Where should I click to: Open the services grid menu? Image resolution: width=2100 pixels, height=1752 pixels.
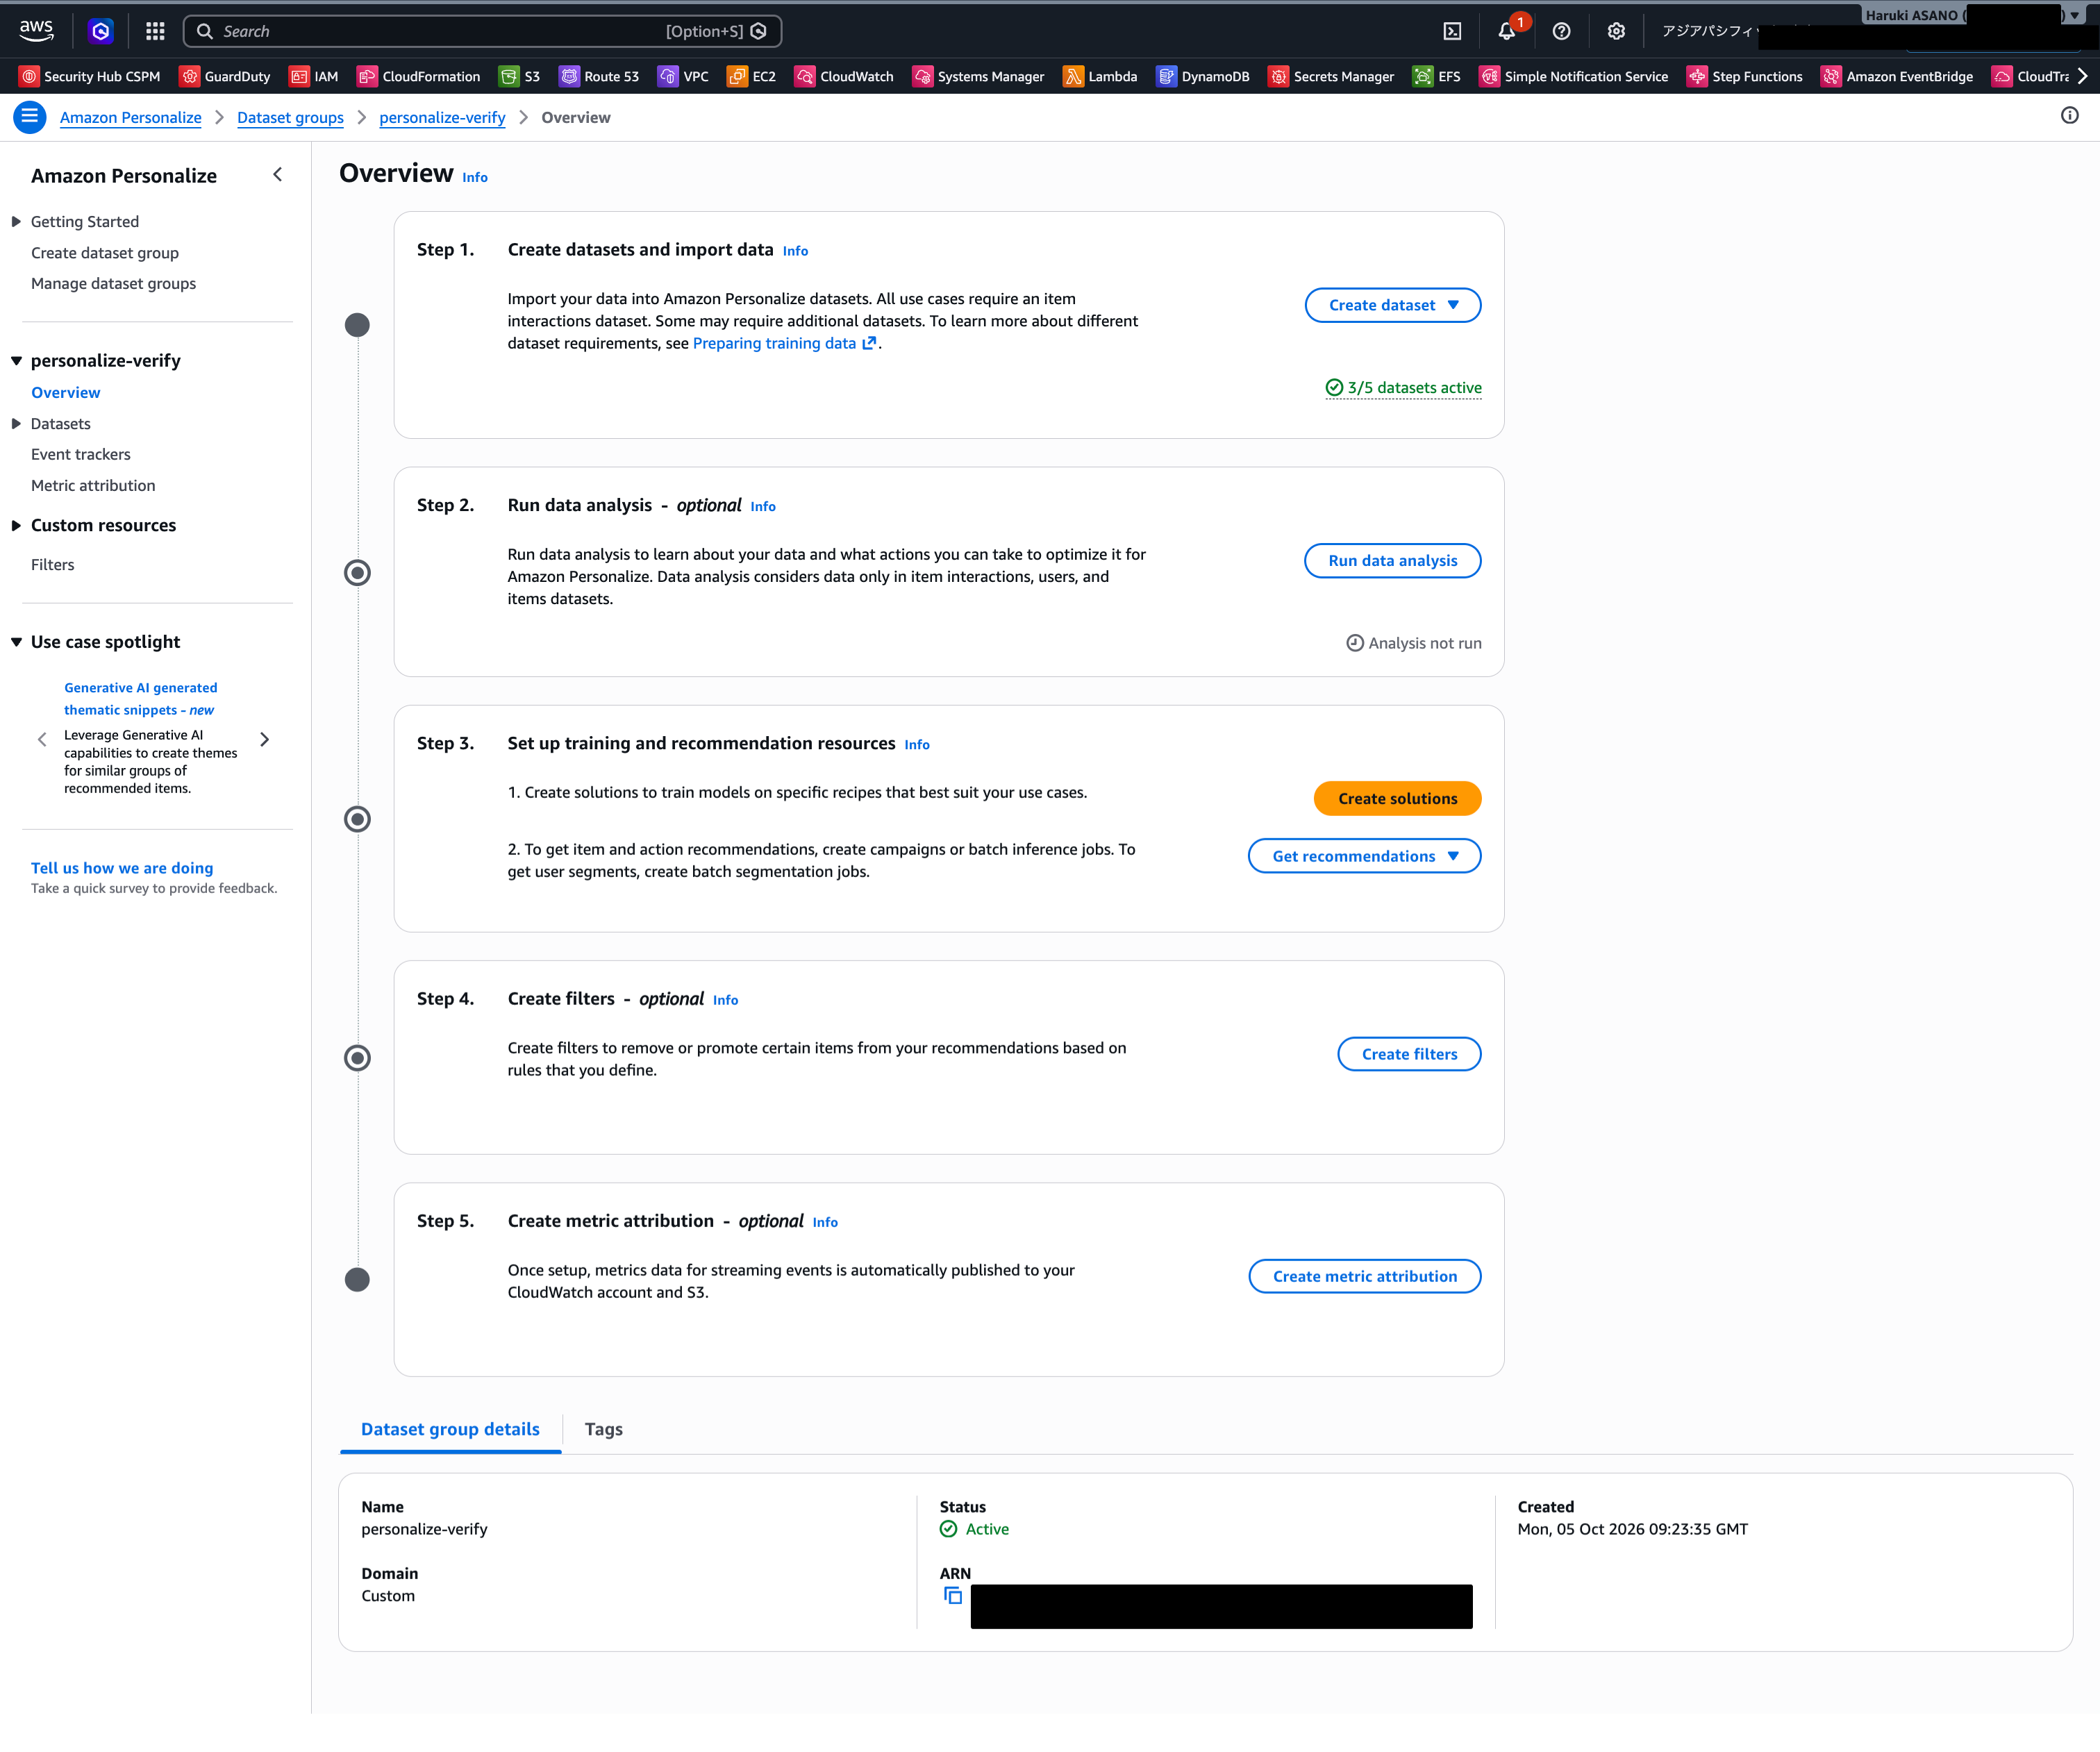pyautogui.click(x=155, y=31)
